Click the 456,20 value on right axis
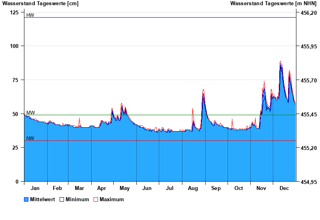The height and width of the screenshot is (220, 320). tap(308, 13)
